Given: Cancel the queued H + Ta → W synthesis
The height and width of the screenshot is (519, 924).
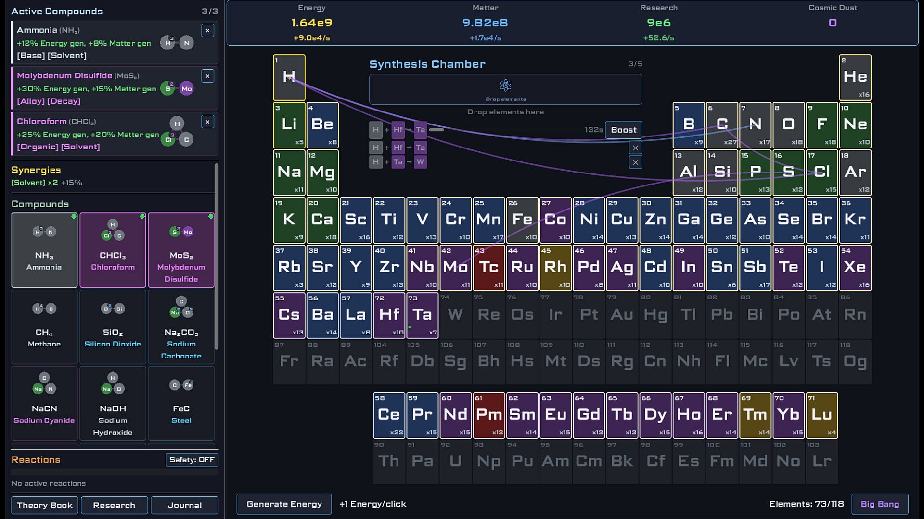Looking at the screenshot, I should [635, 162].
